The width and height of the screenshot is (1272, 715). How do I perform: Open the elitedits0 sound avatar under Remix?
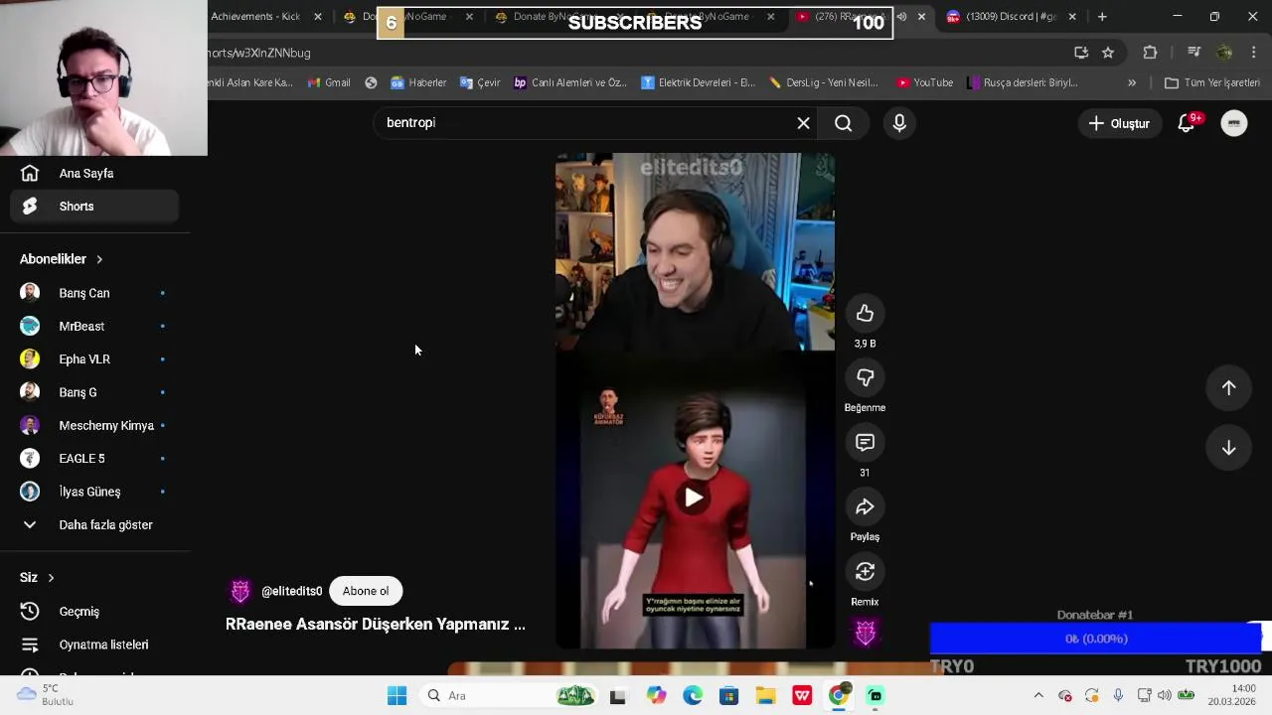[866, 633]
